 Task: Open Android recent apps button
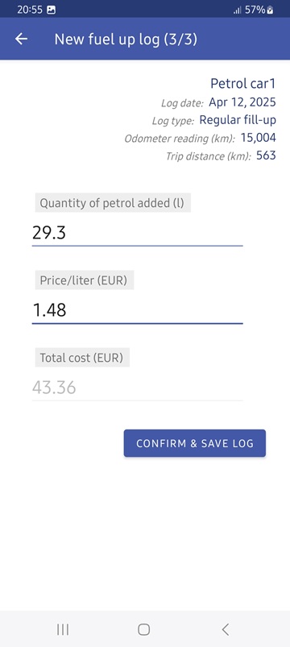pos(63,629)
